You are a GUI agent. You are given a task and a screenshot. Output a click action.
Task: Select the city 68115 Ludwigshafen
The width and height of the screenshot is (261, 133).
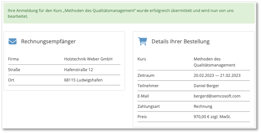point(83,80)
